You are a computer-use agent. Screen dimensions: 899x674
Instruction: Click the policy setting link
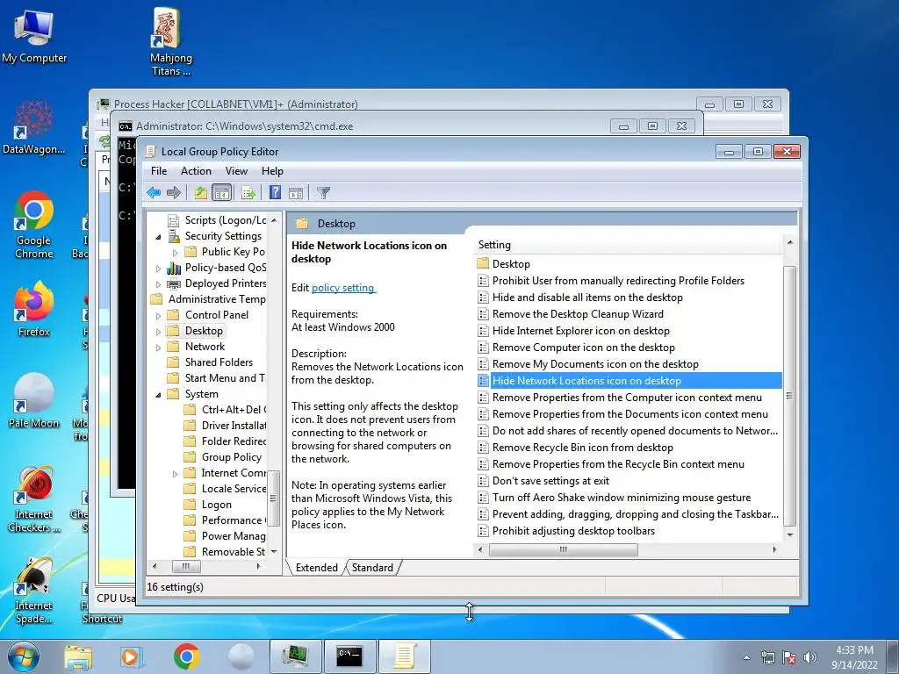(x=343, y=288)
